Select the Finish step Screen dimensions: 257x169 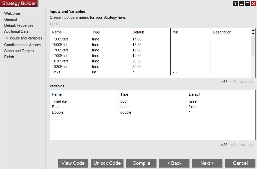point(9,57)
